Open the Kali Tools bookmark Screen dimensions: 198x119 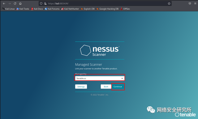click(x=23, y=9)
